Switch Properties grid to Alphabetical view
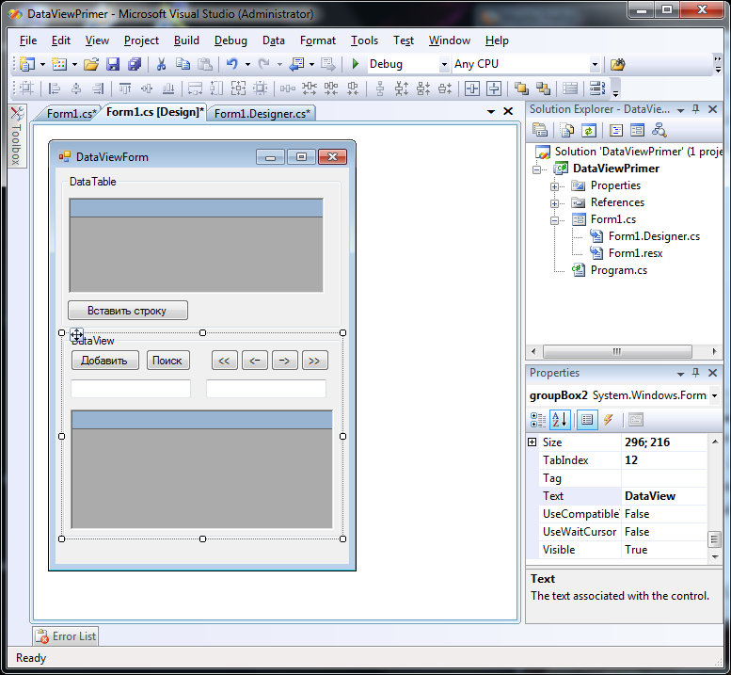 561,420
